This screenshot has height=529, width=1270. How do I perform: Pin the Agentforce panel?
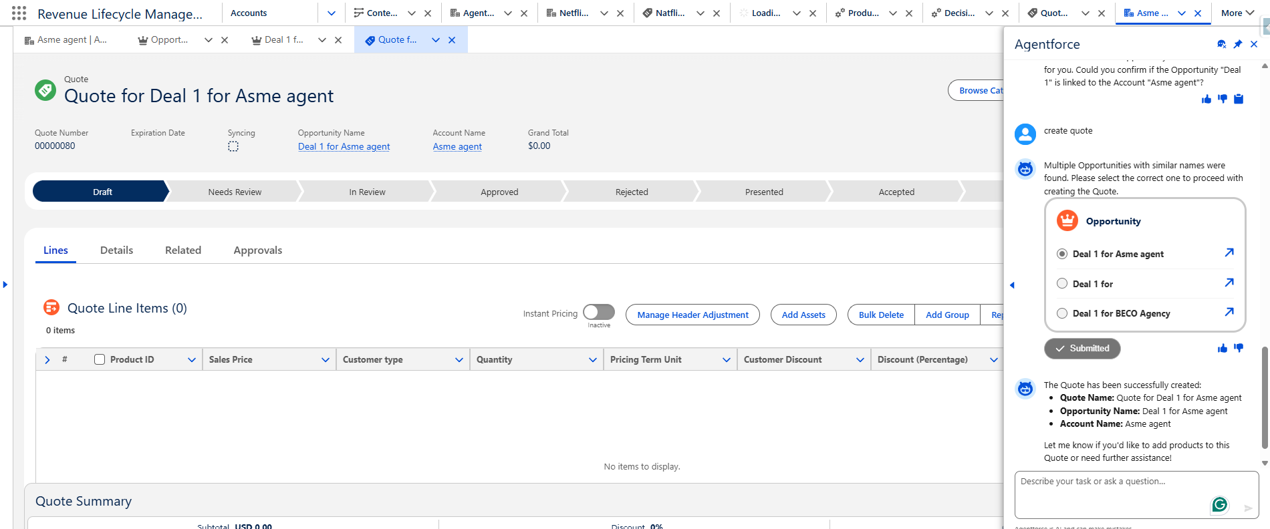click(1238, 44)
